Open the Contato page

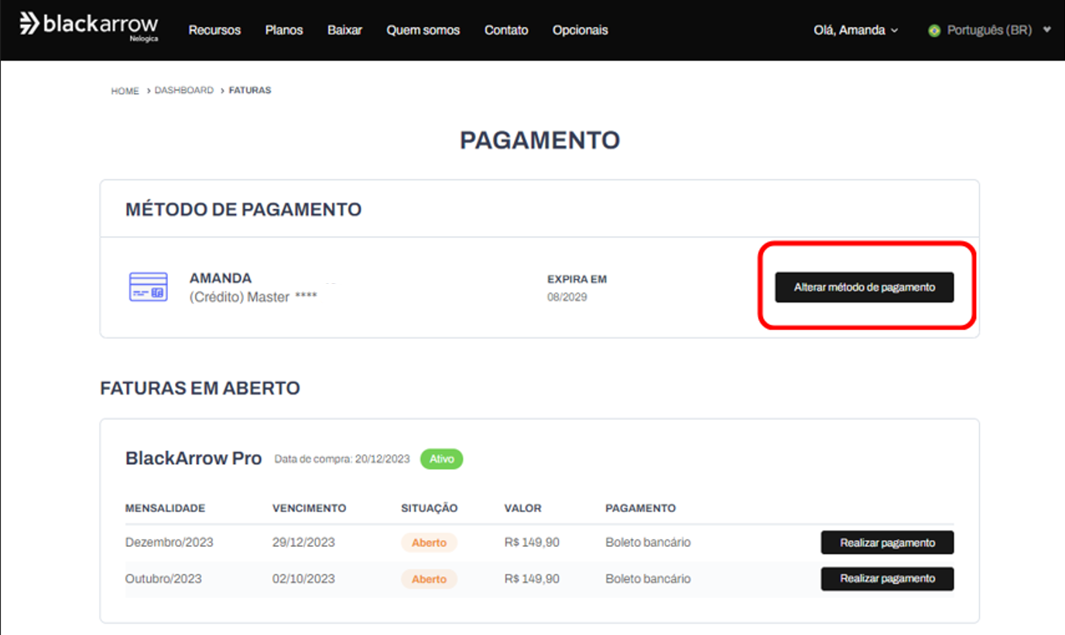click(506, 30)
